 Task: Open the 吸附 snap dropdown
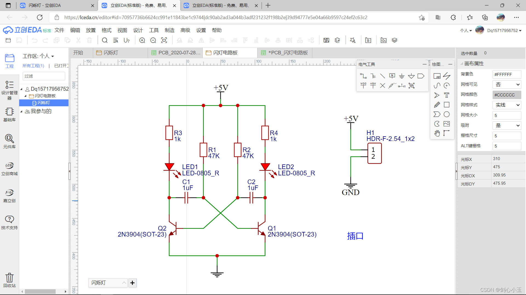507,125
